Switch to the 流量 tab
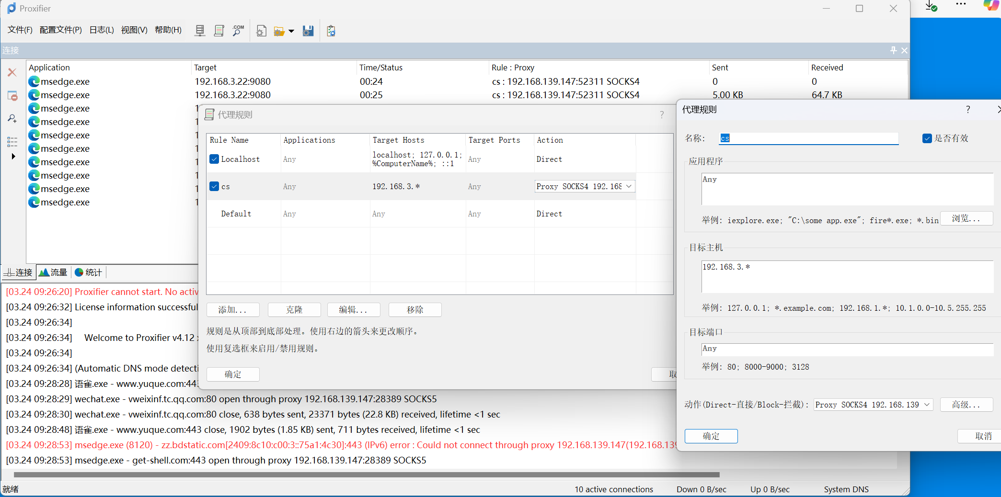Viewport: 1001px width, 497px height. 53,272
